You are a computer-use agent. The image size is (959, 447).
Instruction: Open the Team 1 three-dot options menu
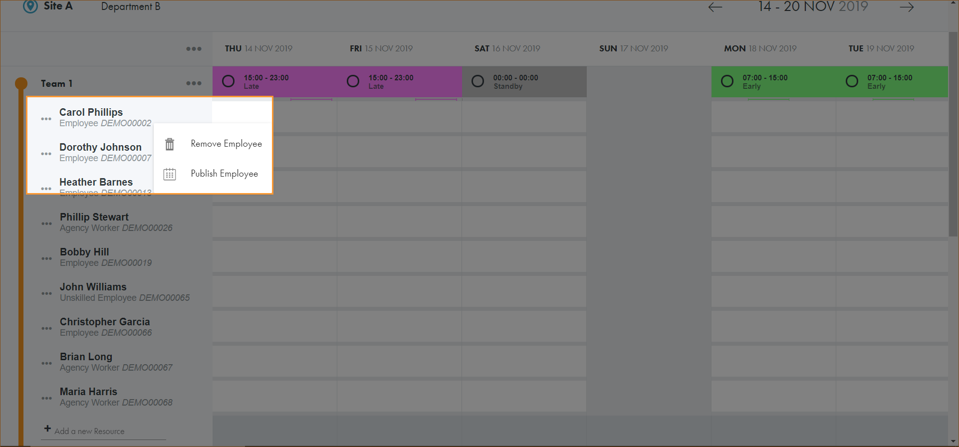coord(194,83)
